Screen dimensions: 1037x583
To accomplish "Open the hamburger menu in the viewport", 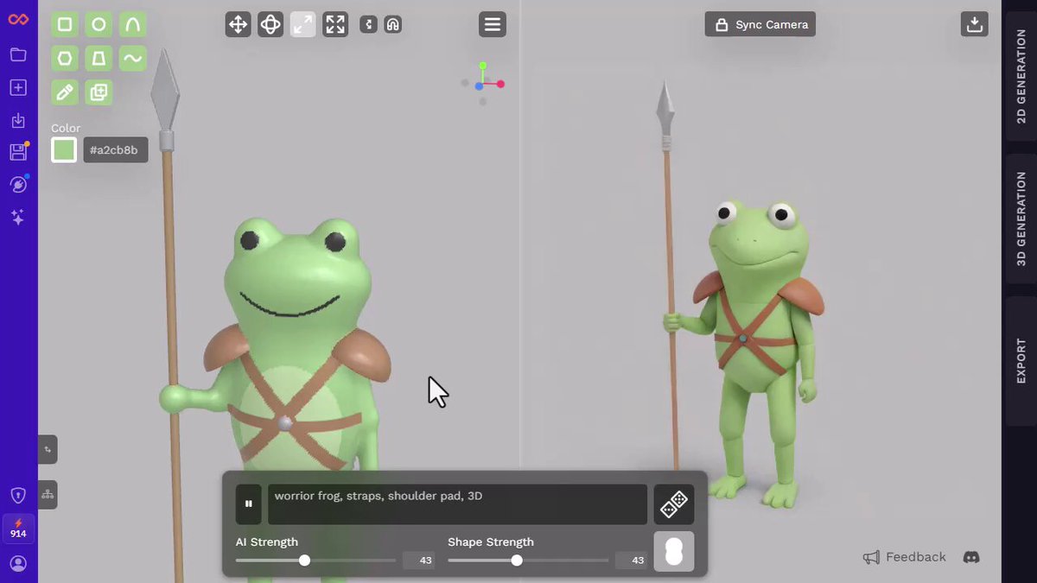I will [x=493, y=24].
